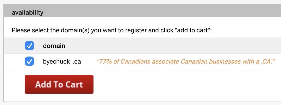Click 'domain(s)' in the instruction line
The height and width of the screenshot is (105, 281).
pos(75,30)
